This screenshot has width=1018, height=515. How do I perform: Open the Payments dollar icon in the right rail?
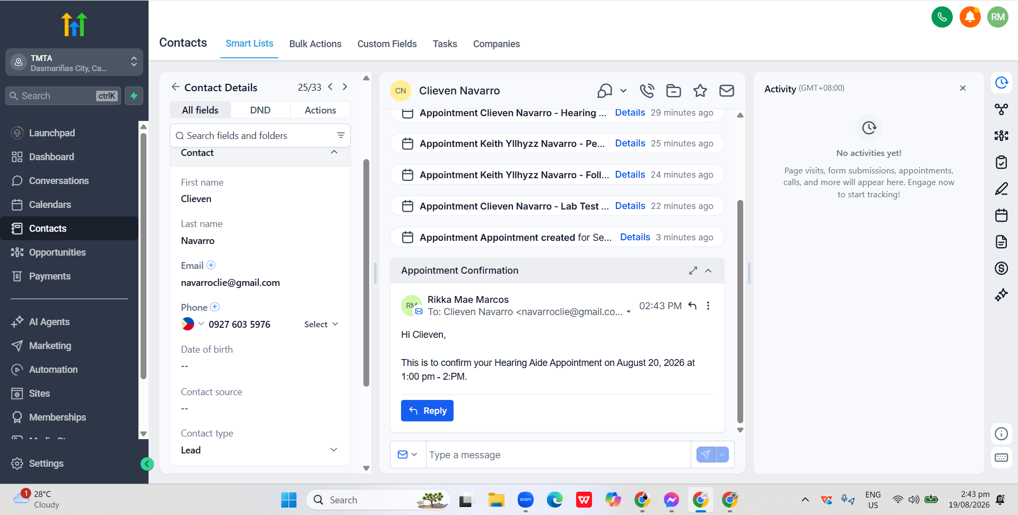1002,268
